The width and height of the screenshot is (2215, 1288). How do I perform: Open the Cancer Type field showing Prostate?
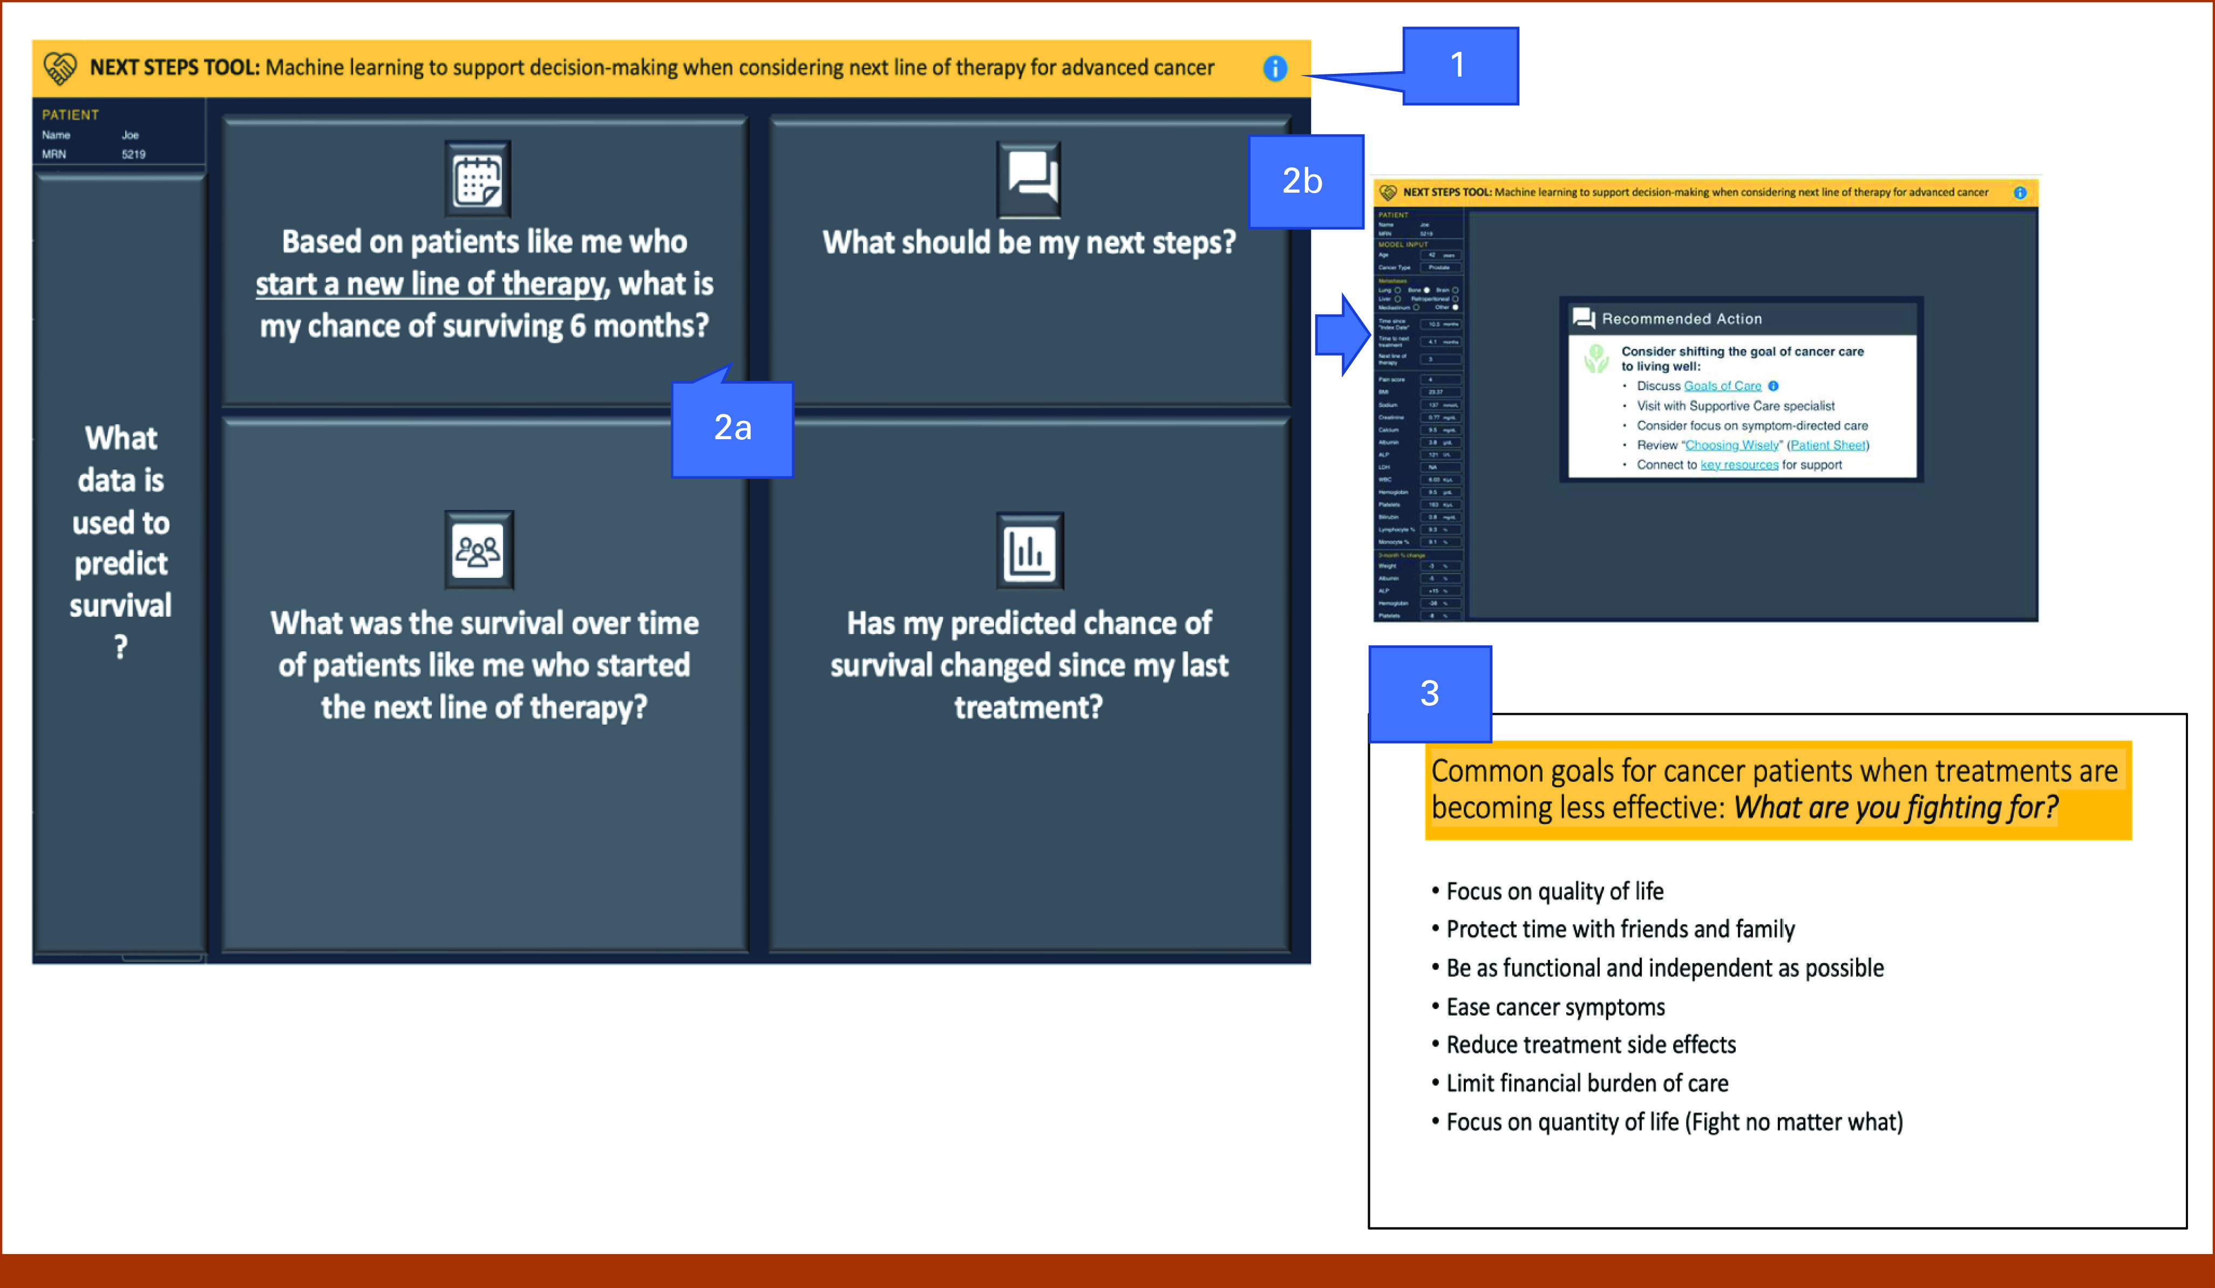1441,268
